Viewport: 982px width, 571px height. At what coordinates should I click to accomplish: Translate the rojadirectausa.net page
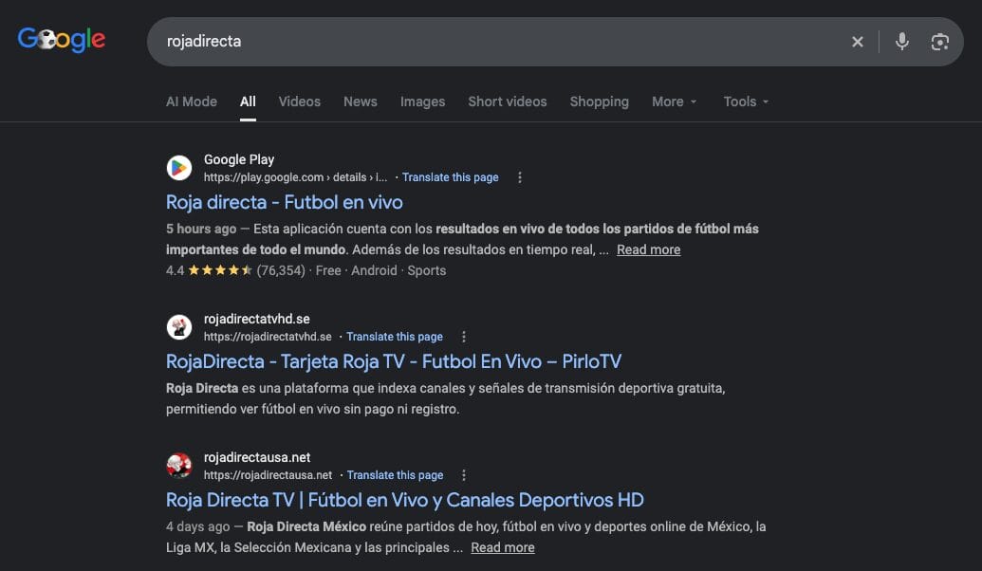(396, 475)
